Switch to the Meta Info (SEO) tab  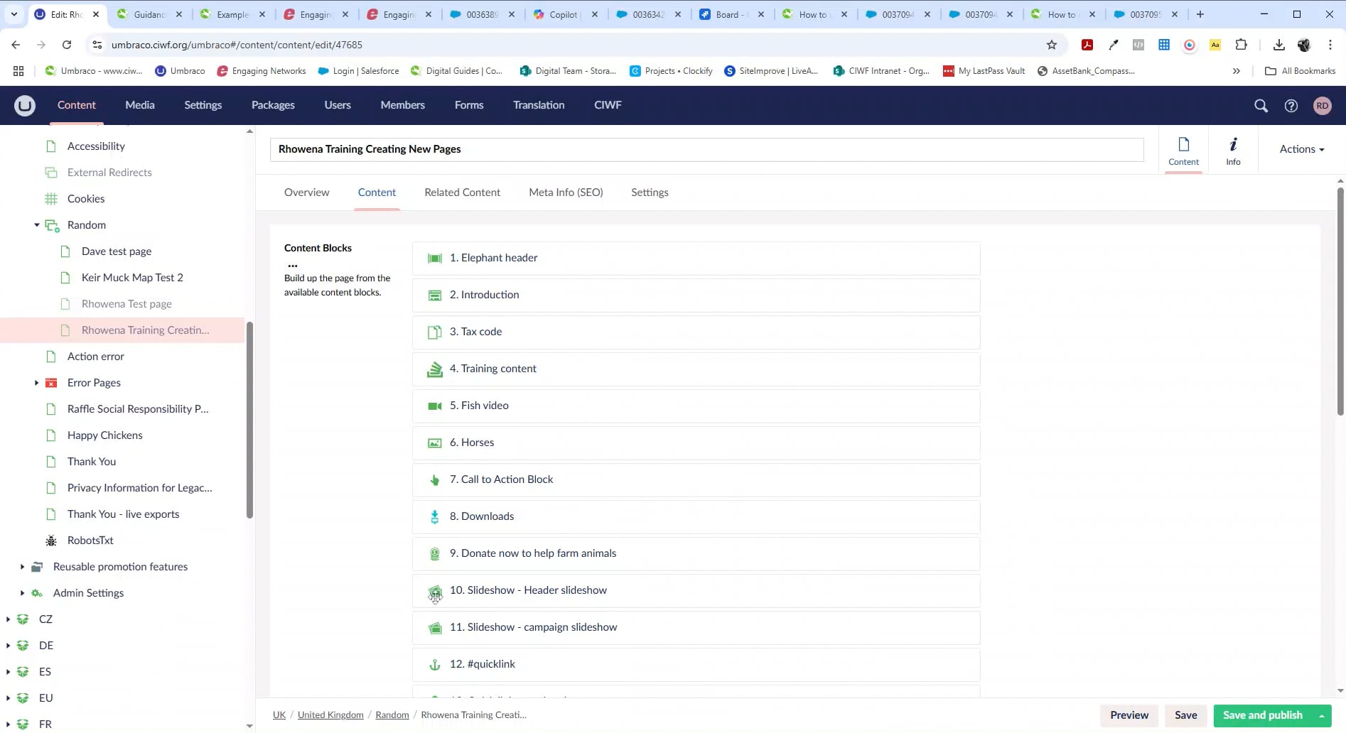(x=566, y=192)
